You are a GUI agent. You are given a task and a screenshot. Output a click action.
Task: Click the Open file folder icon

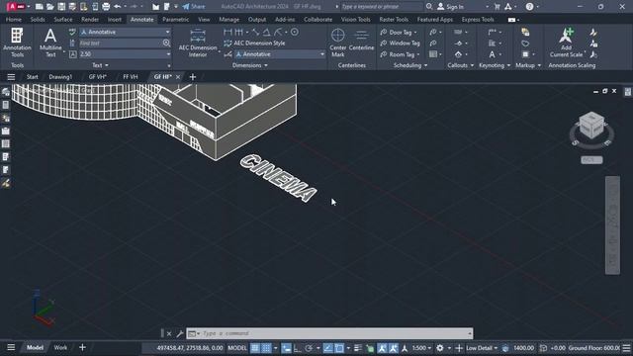pyautogui.click(x=50, y=7)
